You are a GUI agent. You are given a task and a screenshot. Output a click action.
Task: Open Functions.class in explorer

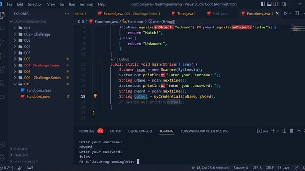coord(39,90)
